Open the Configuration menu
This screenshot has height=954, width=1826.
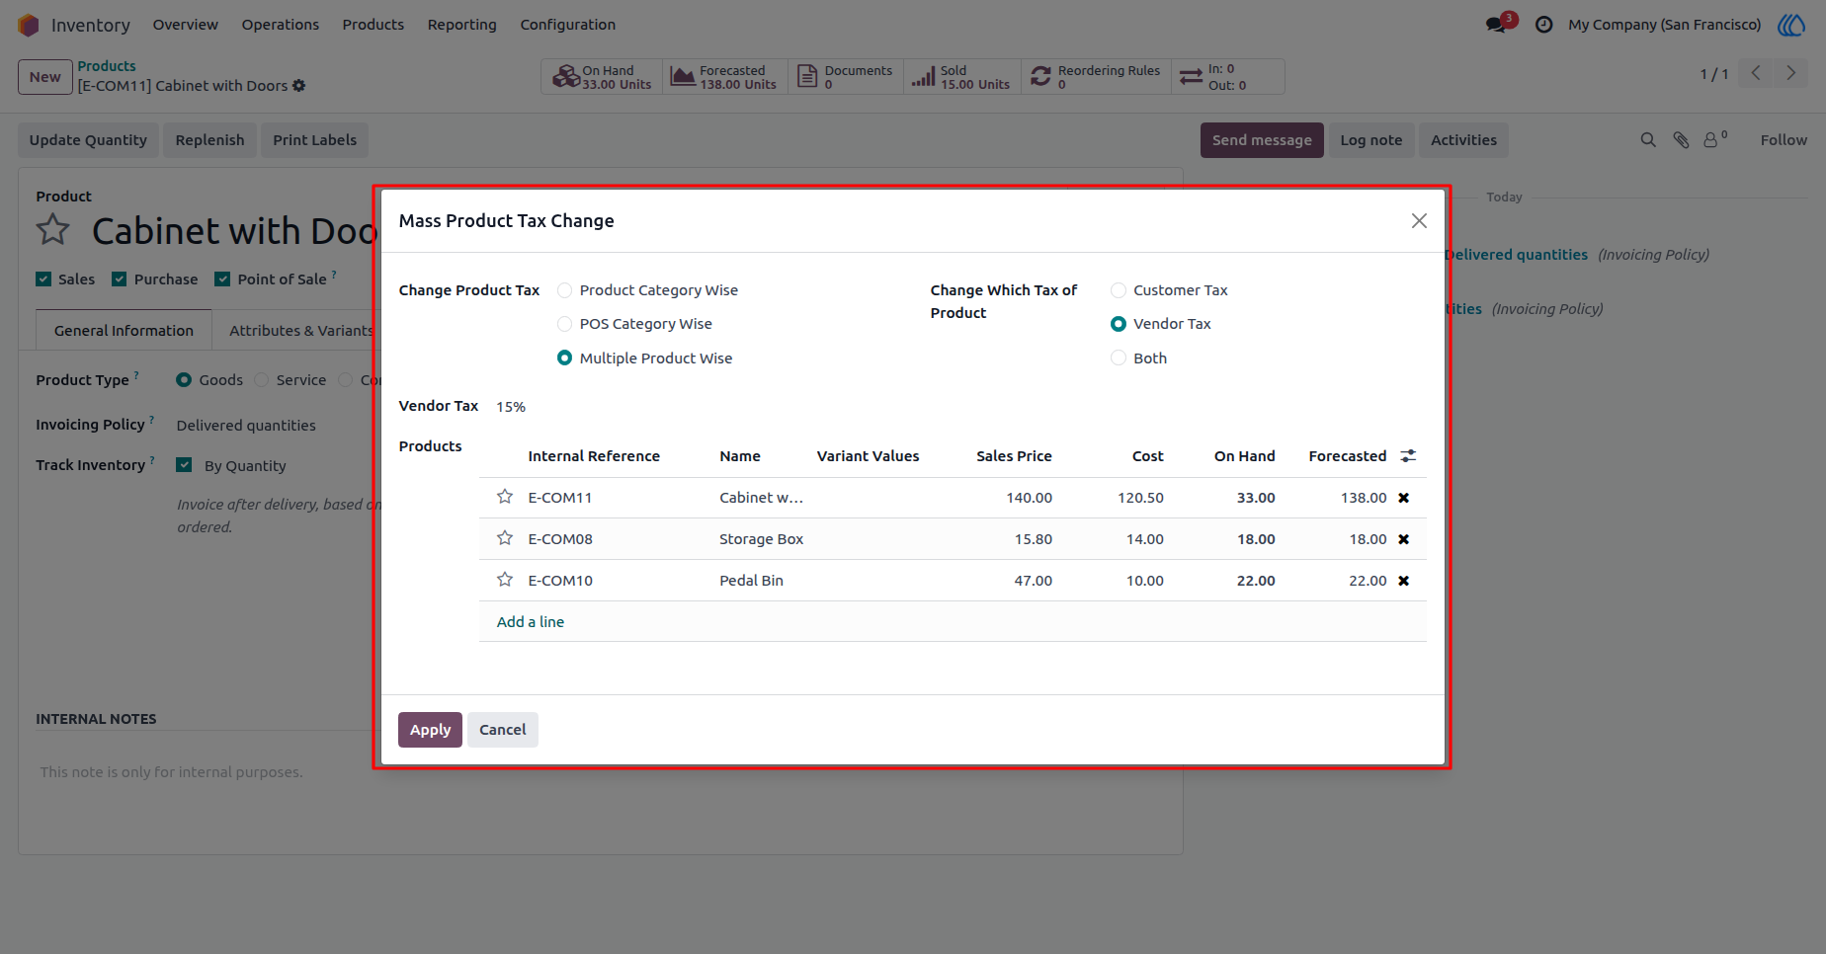point(568,25)
